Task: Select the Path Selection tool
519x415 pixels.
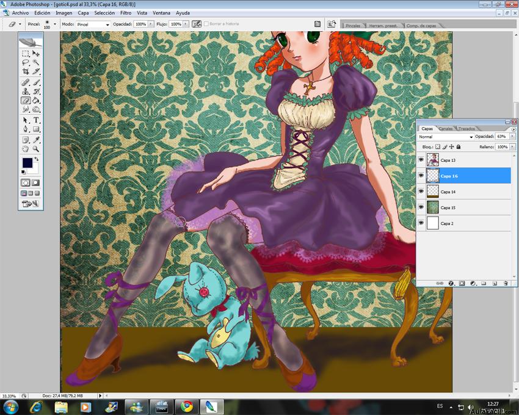Action: (26, 120)
